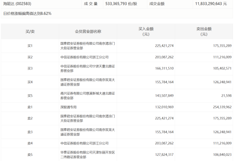The height and width of the screenshot is (161, 235).
Task: Click 国泰君安 南京清凉门大街 name in 买1 row
Action: coord(88,46)
